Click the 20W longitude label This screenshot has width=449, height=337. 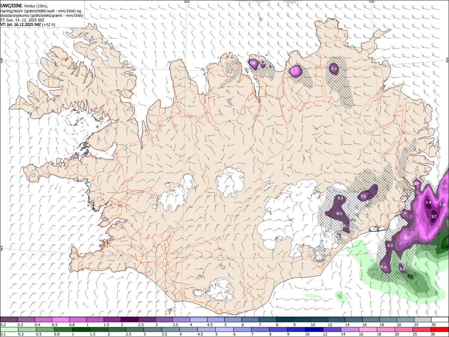click(187, 2)
